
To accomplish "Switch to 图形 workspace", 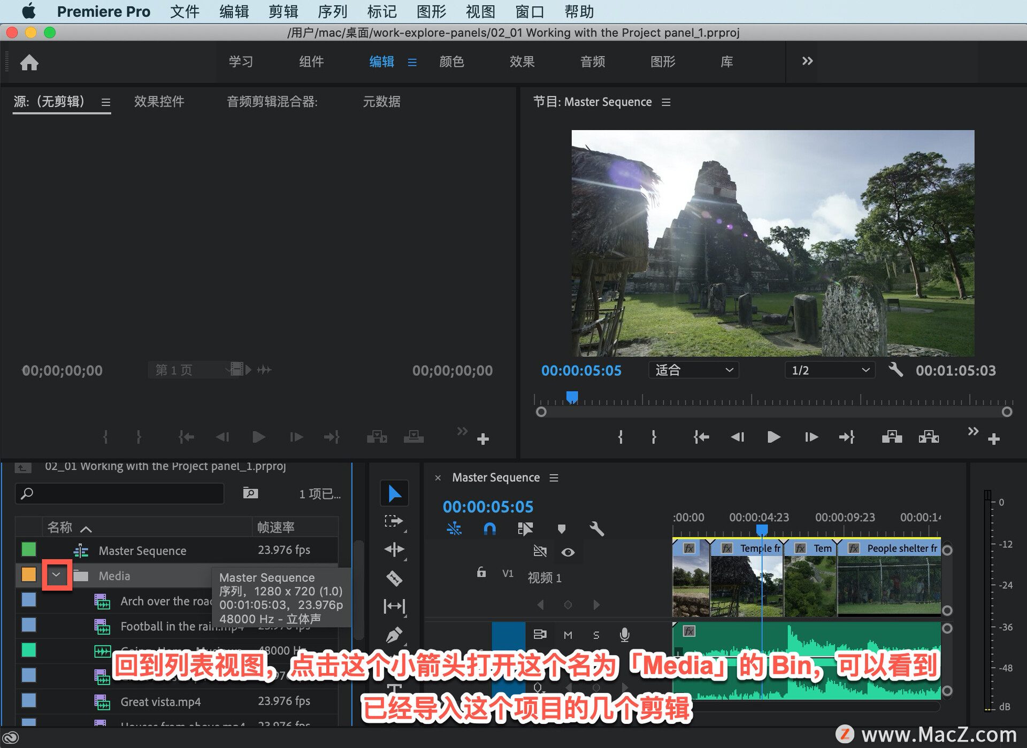I will point(663,62).
